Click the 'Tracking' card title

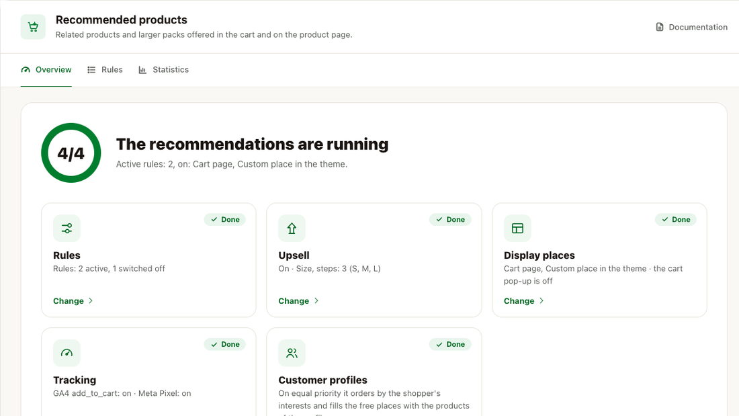click(75, 380)
